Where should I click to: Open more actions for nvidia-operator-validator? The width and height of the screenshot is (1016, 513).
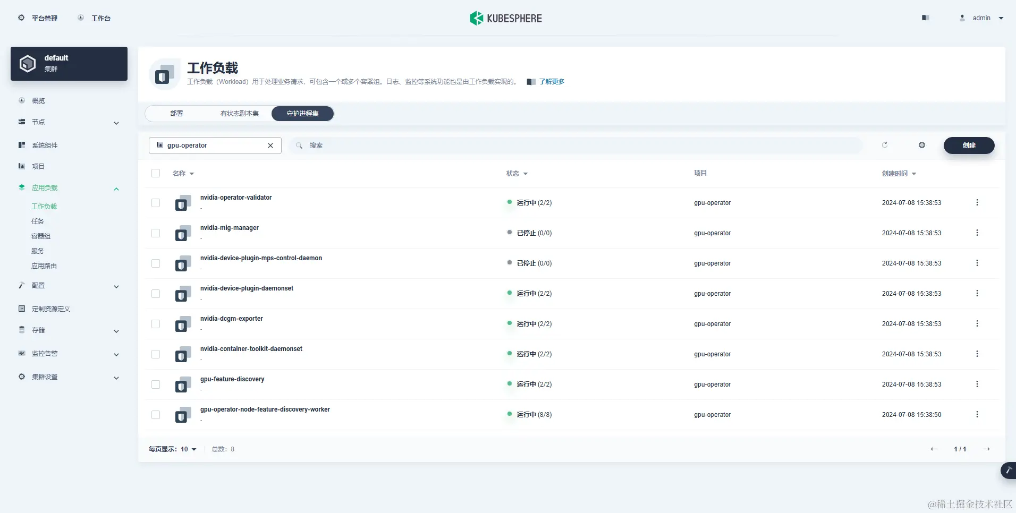pos(977,202)
